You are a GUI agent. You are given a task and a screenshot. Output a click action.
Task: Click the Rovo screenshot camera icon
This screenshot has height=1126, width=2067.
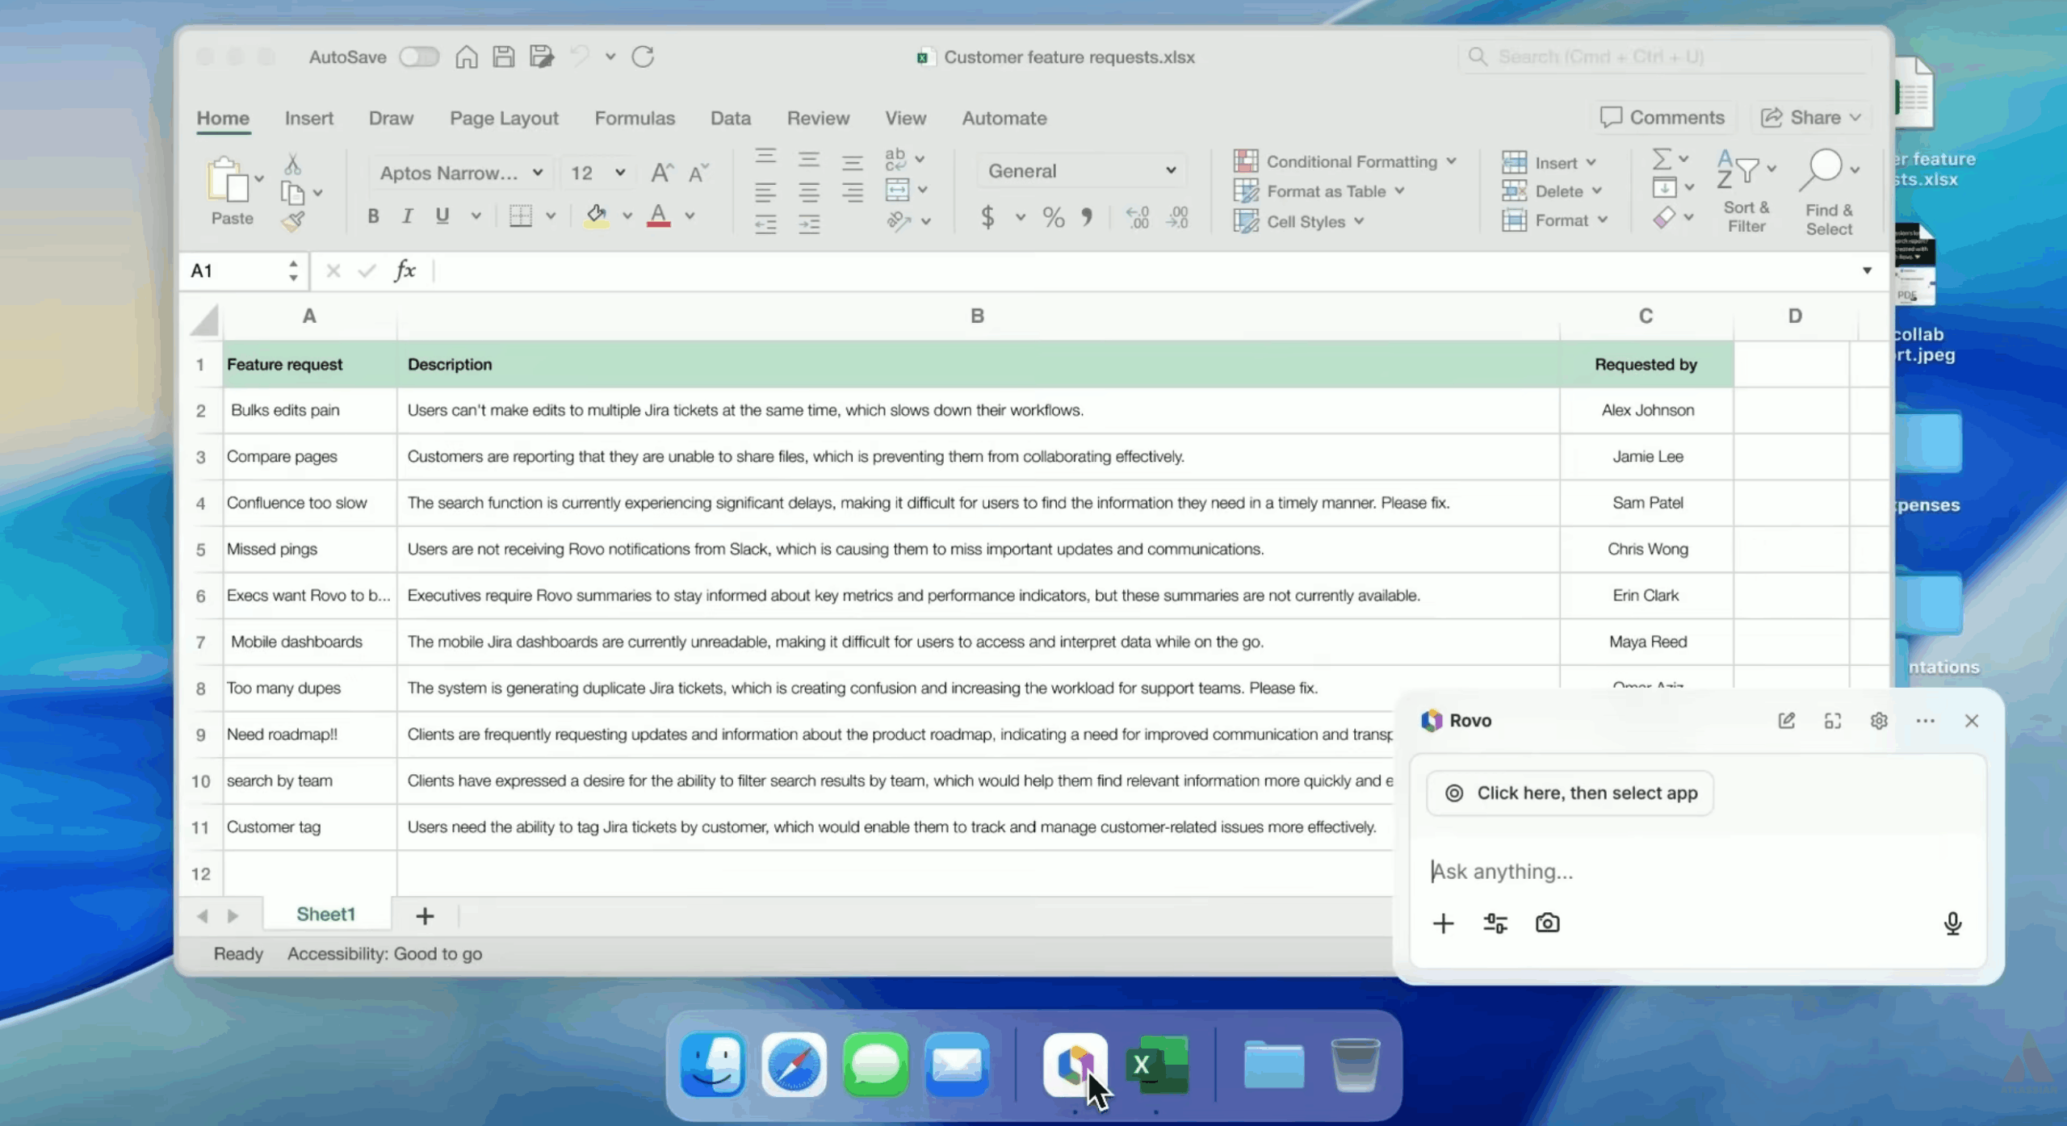[x=1547, y=923]
